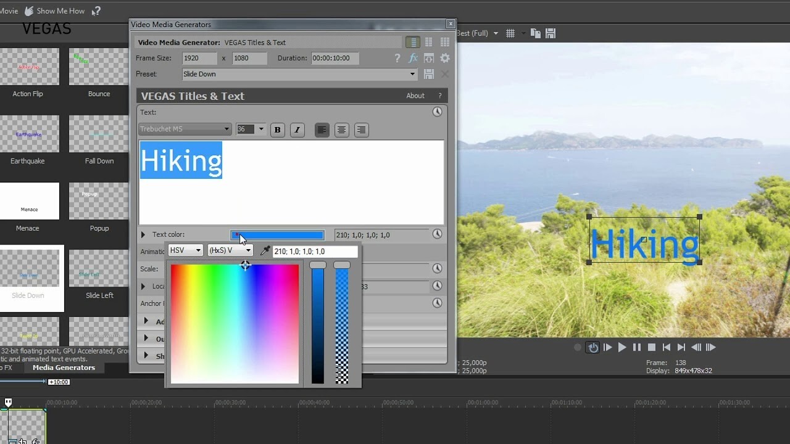Click the replace plug-in icon beside fx
This screenshot has height=444, width=790.
[429, 58]
